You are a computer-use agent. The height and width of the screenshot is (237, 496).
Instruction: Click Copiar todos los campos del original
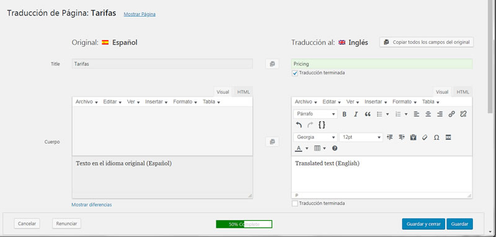427,42
